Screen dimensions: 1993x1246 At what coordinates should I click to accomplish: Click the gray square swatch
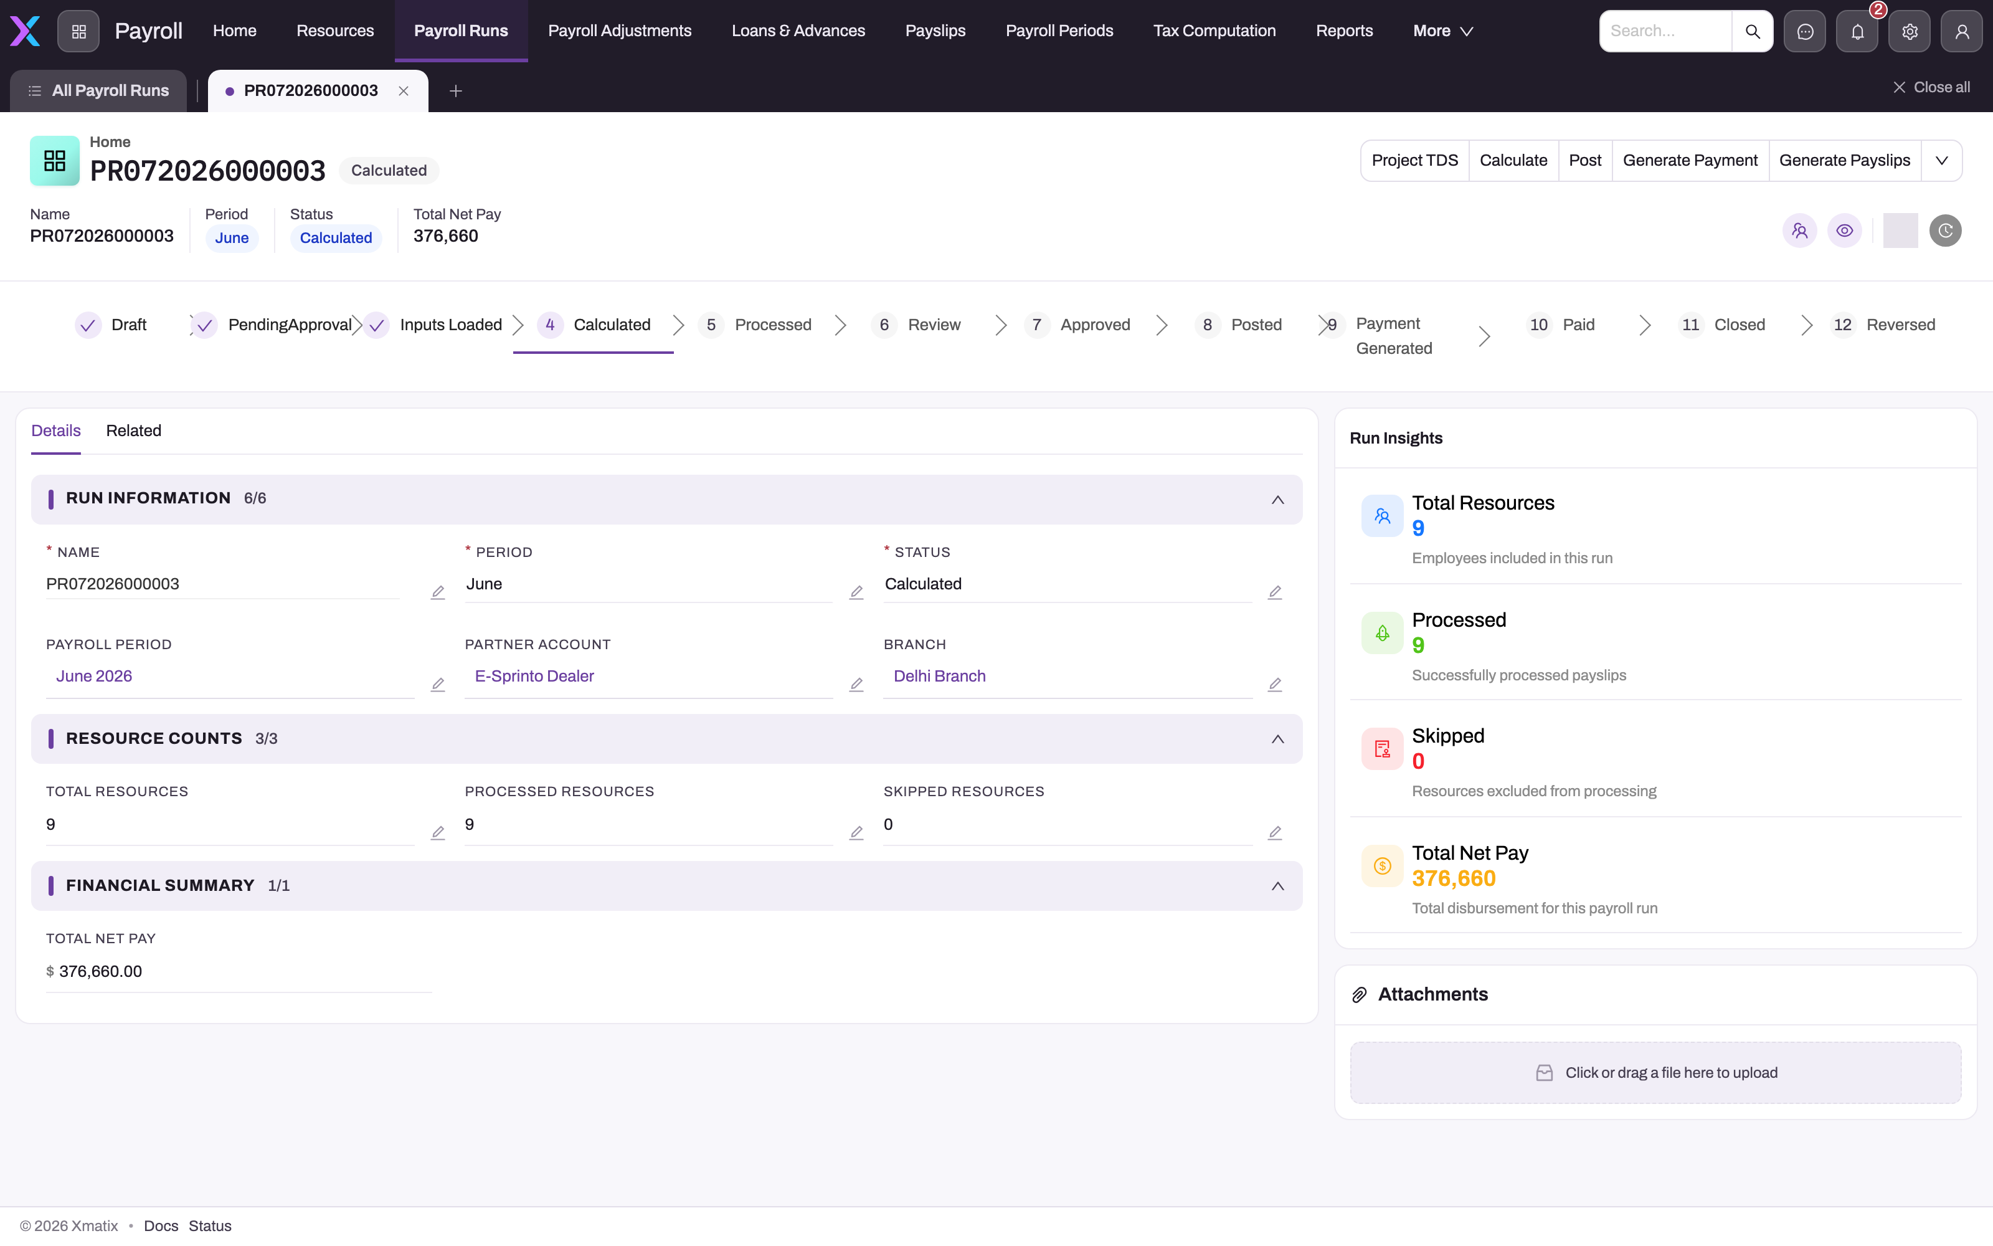(x=1900, y=231)
